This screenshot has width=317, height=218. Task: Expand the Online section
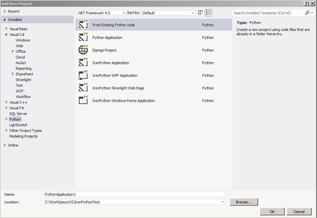pos(5,145)
